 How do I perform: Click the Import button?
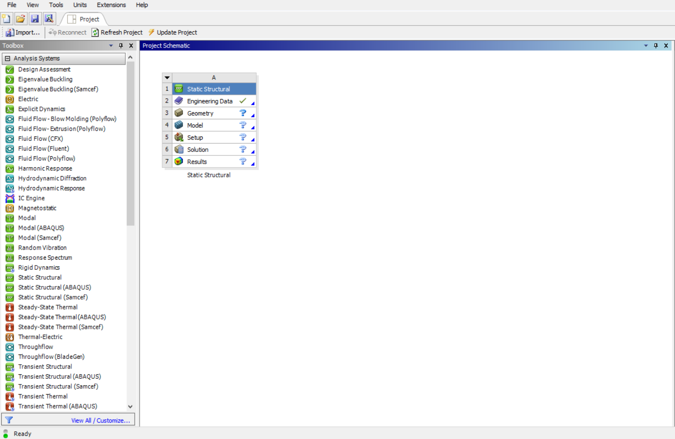click(x=22, y=33)
